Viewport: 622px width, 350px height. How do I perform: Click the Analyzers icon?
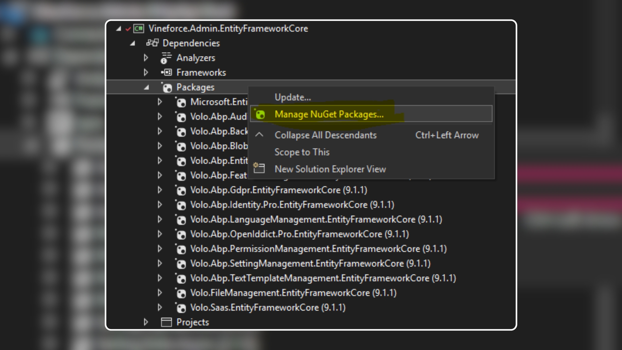click(166, 58)
